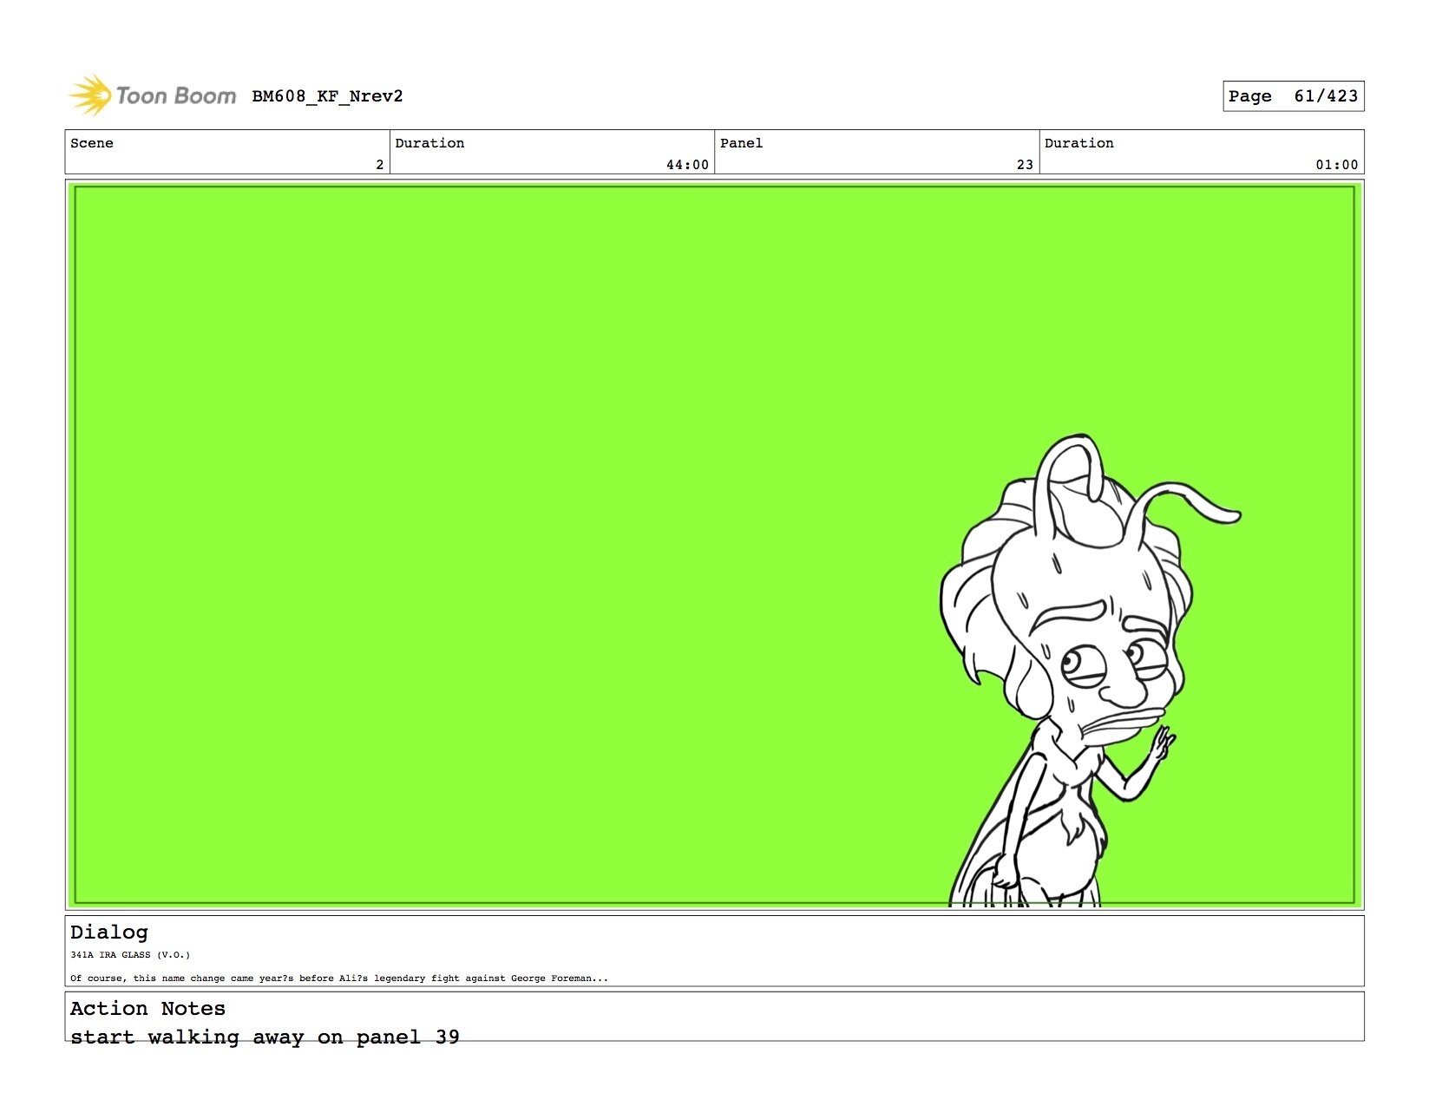Select the scene number 2
Viewport: 1429px width, 1106px height.
click(x=379, y=165)
